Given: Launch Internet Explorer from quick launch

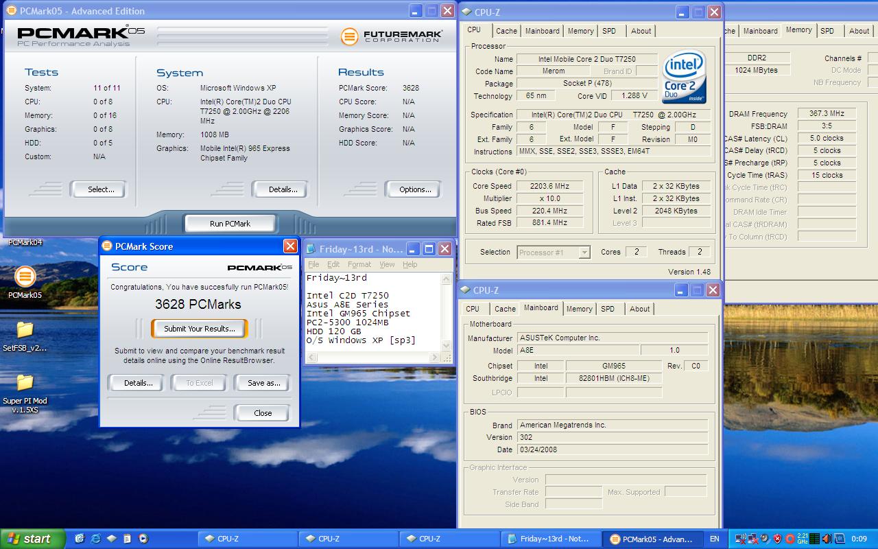Looking at the screenshot, I should (x=95, y=539).
